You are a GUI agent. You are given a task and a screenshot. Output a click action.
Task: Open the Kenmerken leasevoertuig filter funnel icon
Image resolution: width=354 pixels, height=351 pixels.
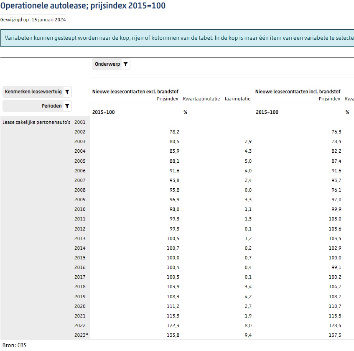click(67, 92)
